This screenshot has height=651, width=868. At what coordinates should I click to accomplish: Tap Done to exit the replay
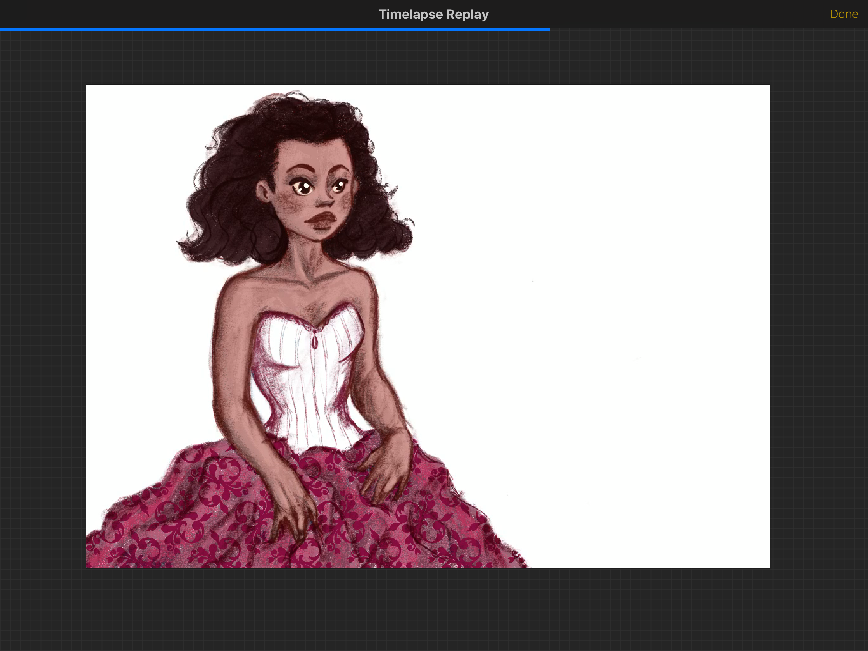(x=844, y=14)
